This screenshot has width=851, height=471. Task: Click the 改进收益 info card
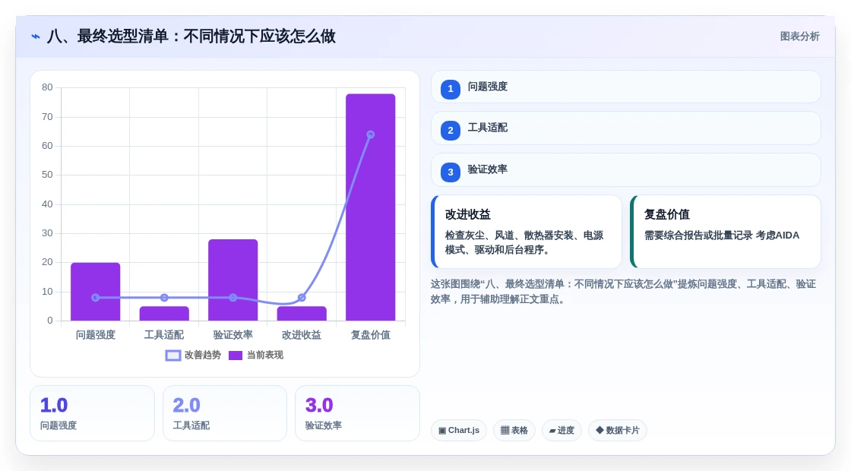coord(527,232)
